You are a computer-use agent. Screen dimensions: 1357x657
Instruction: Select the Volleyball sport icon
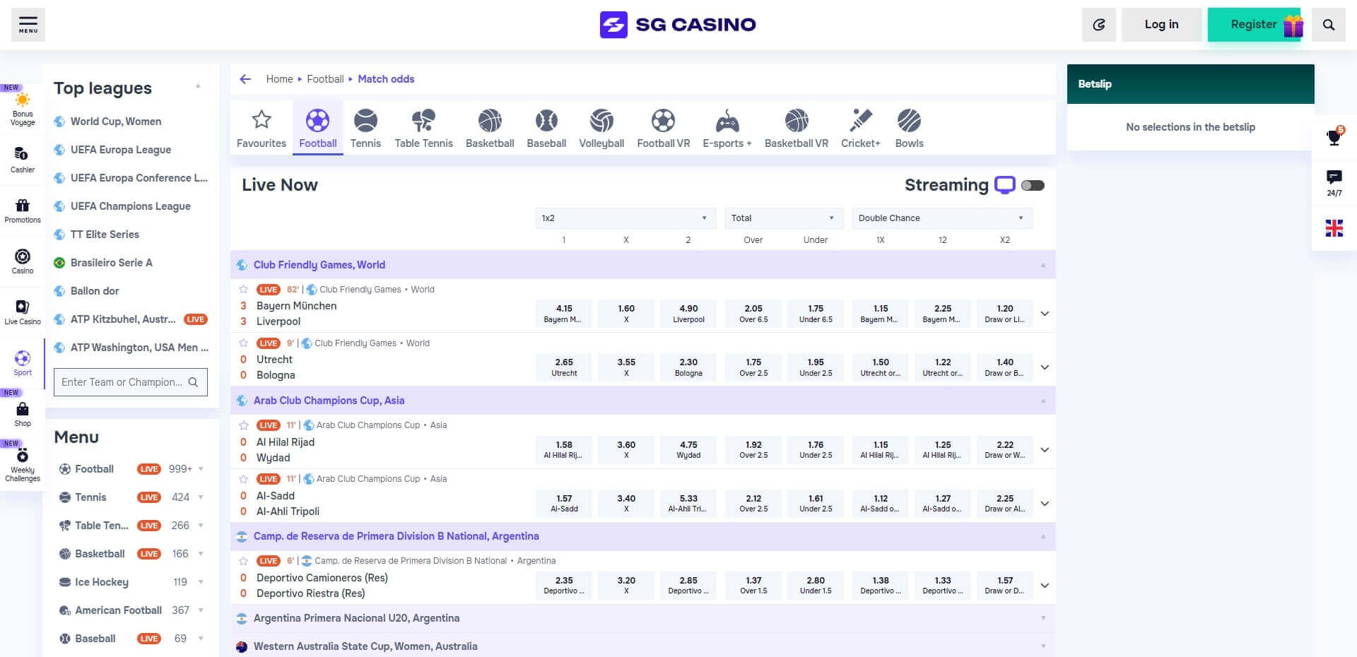[601, 127]
